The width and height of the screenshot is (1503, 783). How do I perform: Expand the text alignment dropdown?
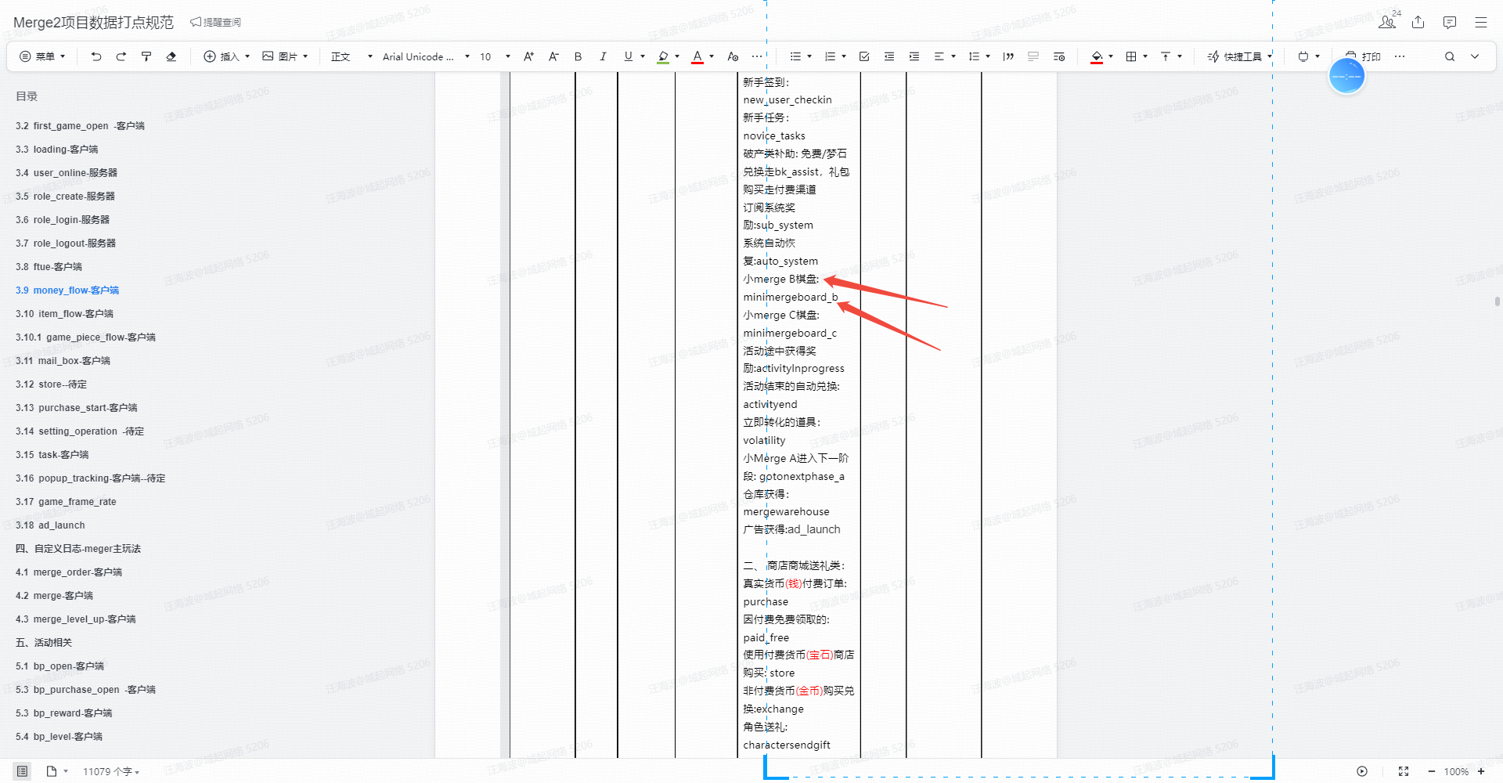(952, 56)
